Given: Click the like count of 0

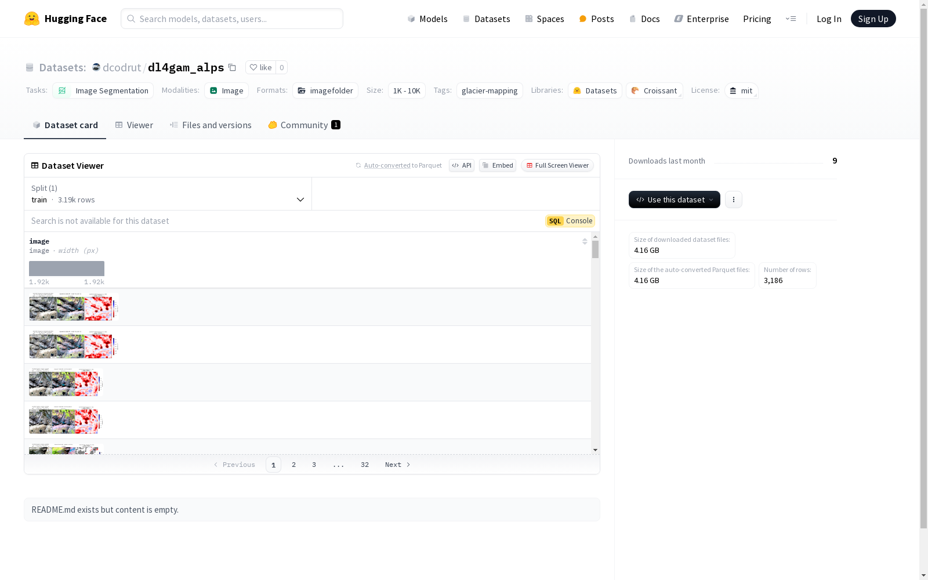Looking at the screenshot, I should (282, 67).
